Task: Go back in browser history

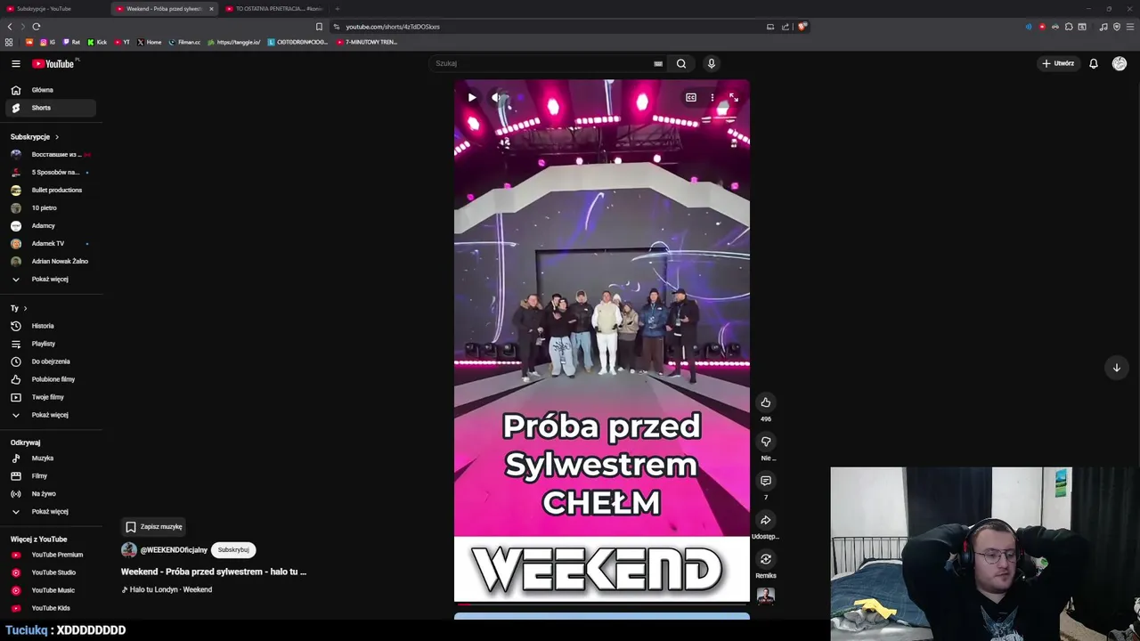Action: click(10, 27)
